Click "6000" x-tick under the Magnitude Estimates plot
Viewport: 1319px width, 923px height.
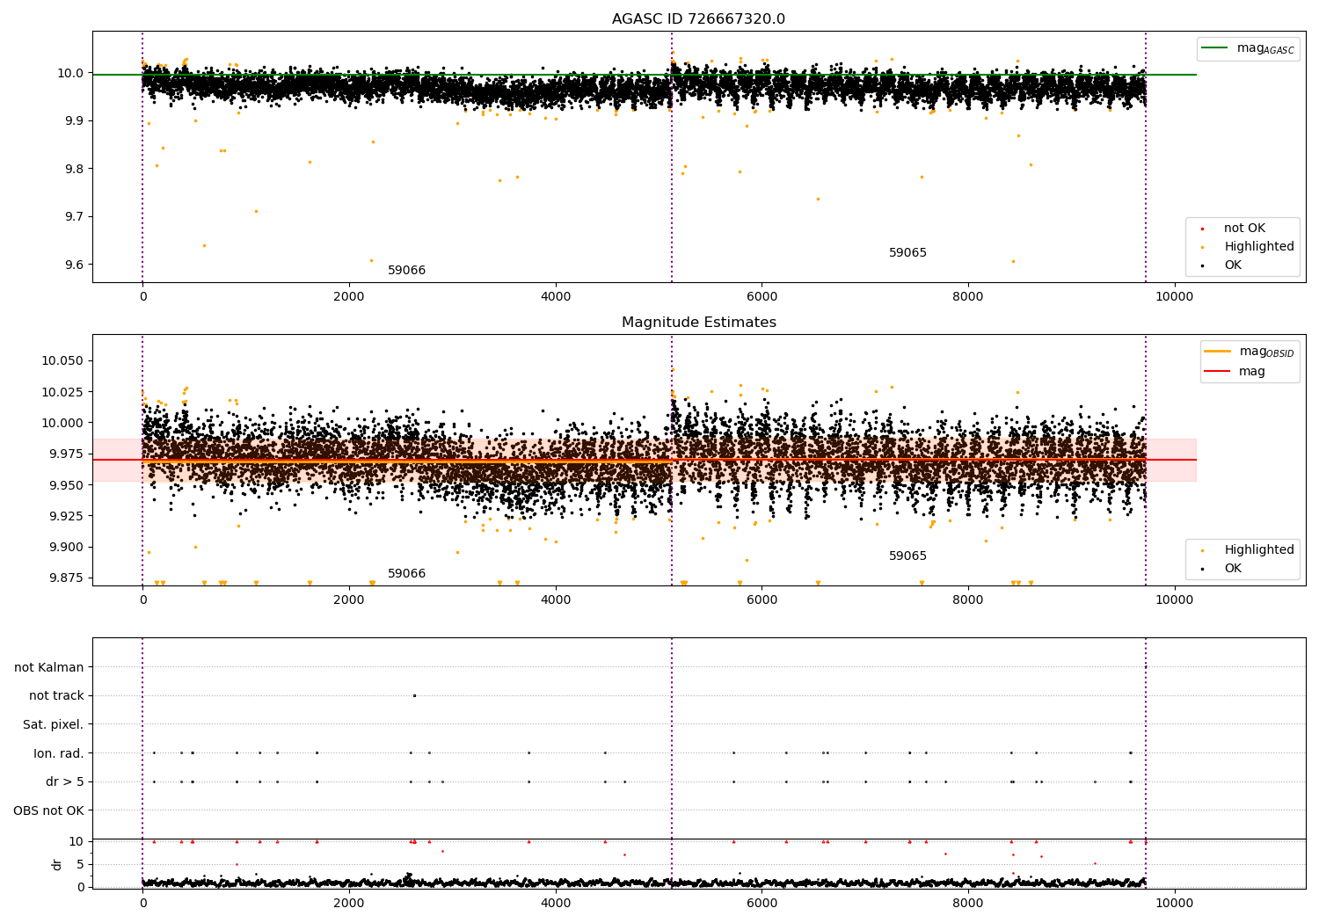point(762,600)
